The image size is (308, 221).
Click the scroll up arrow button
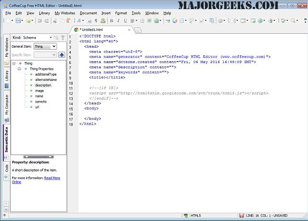pyautogui.click(x=6, y=204)
